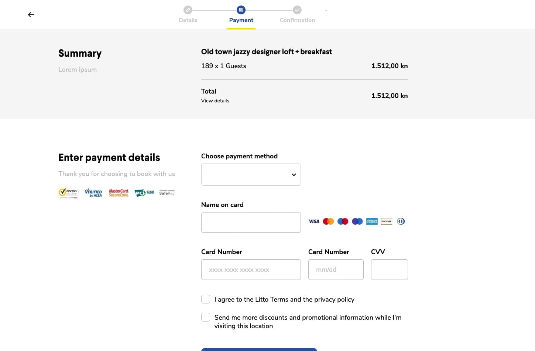Click the Norton Secured badge
Screen dimensions: 535x351
68,193
